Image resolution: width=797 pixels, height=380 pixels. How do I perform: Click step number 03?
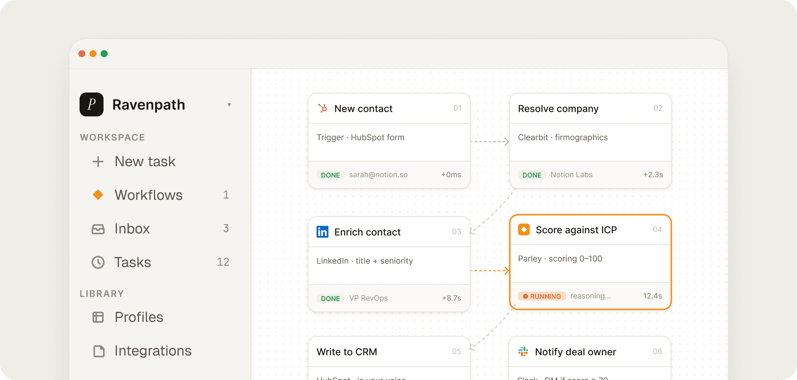click(x=457, y=231)
